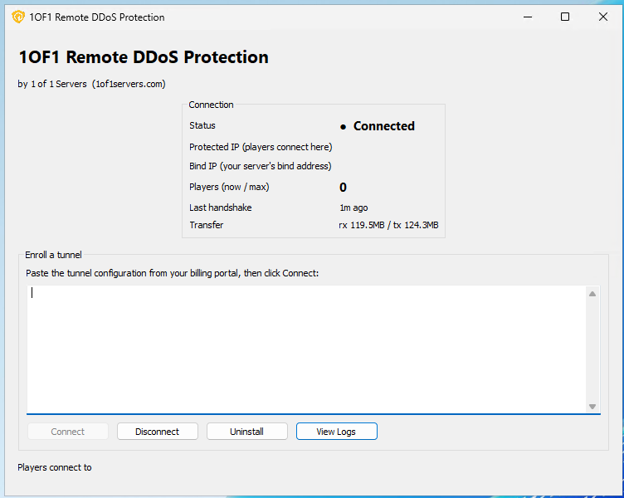Maximize the 1OF1 window
The width and height of the screenshot is (624, 498).
click(x=565, y=17)
